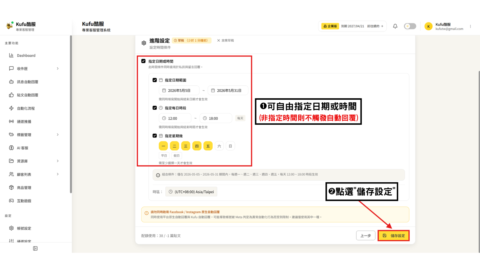Click the 標籤管理 tag icon
The height and width of the screenshot is (270, 480).
11,135
